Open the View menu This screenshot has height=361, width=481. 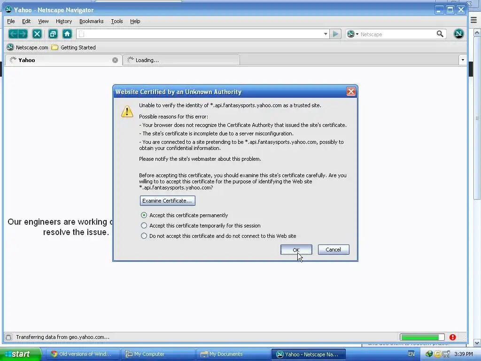point(43,21)
